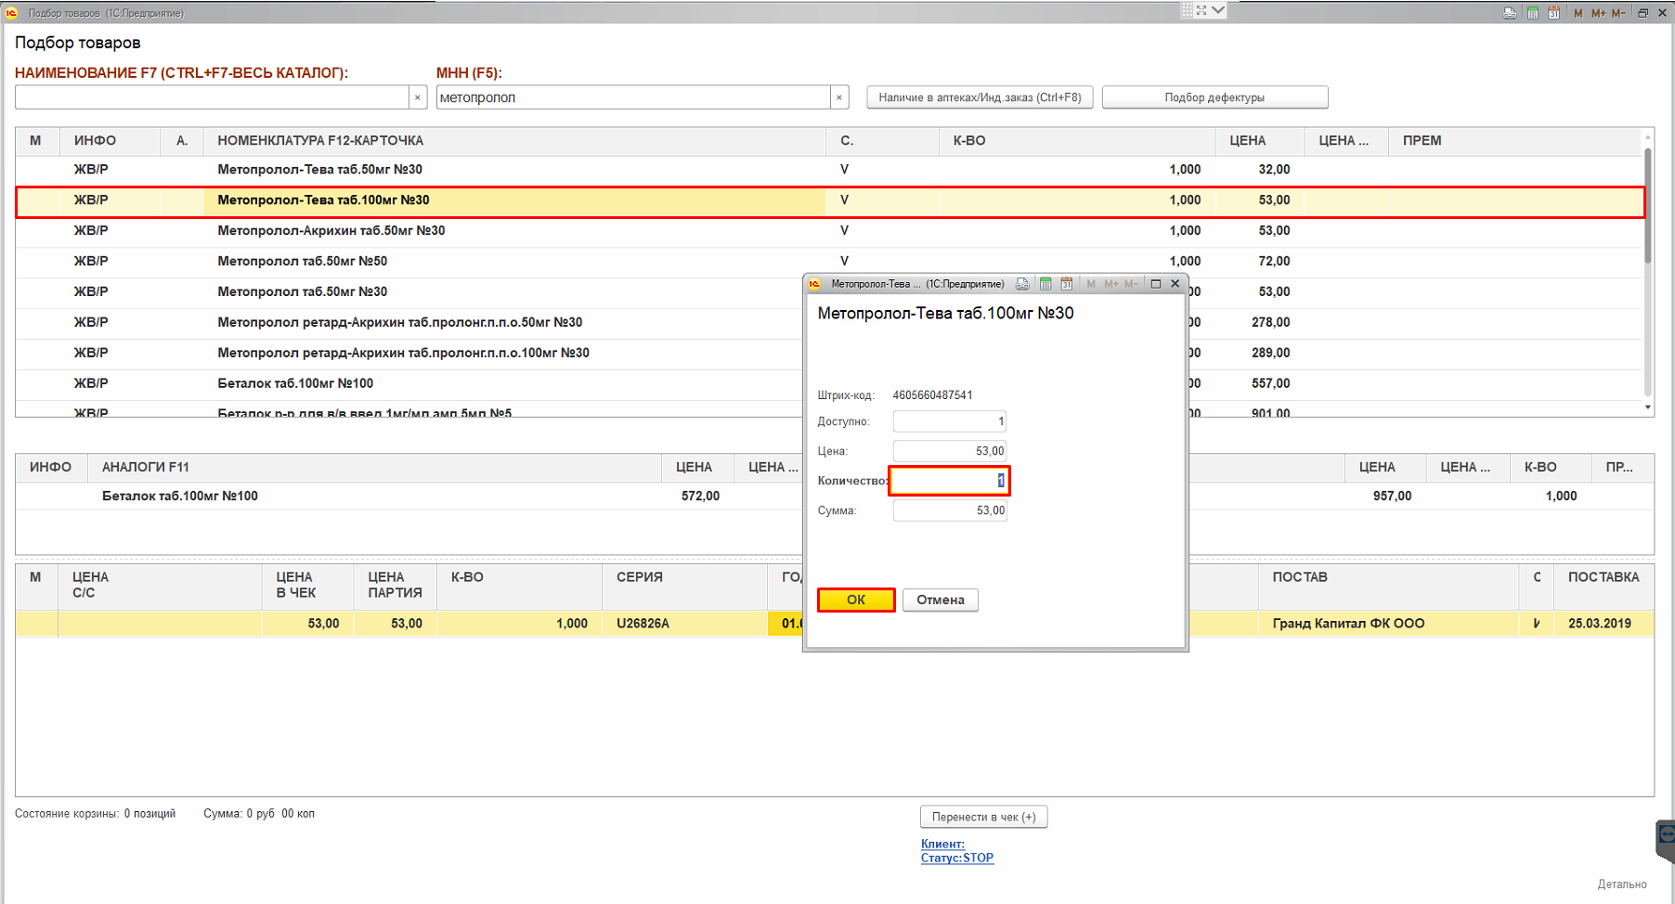Open the calculator from main window title bar

pyautogui.click(x=1533, y=13)
